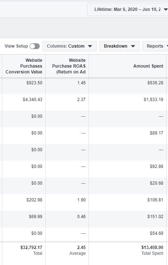Toggle the View Setup switch
Viewport: 168px width, 265px height.
coord(35,46)
